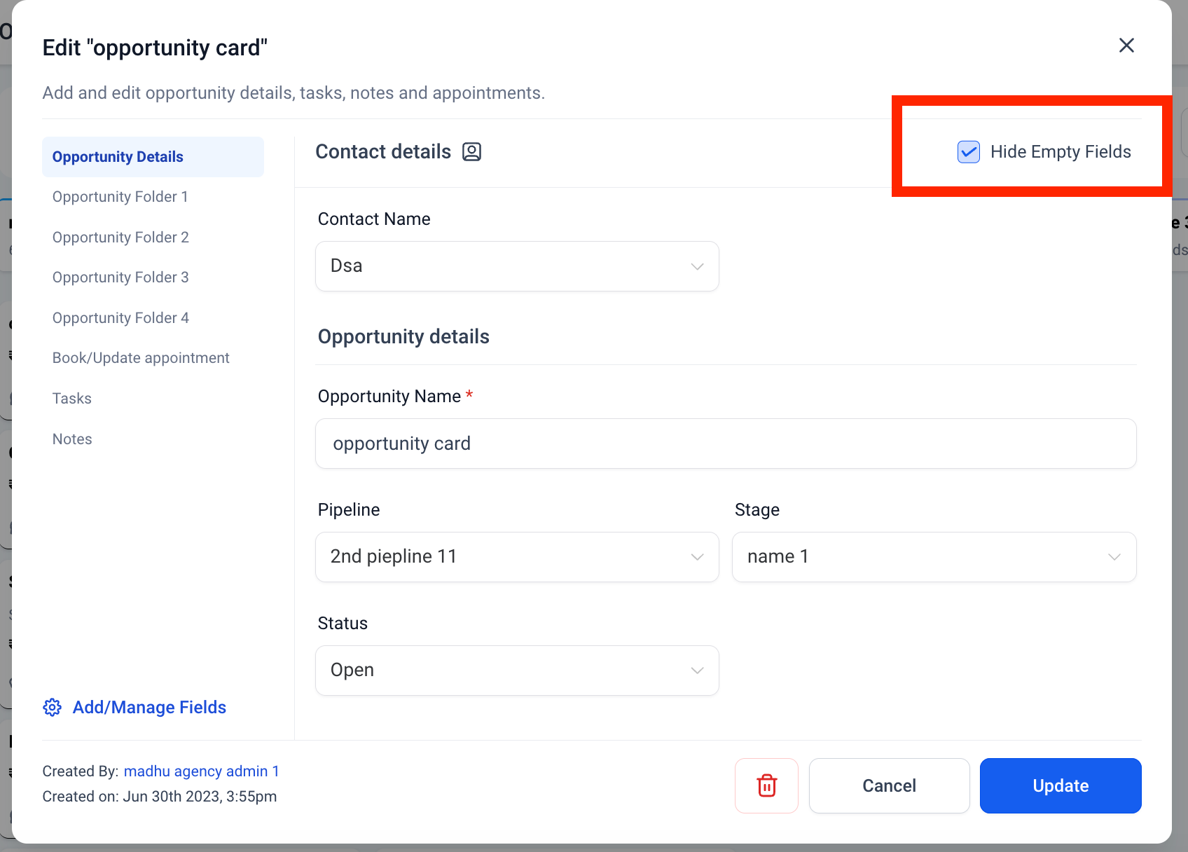Viewport: 1188px width, 852px height.
Task: Expand the Contact Name dropdown showing Dsa
Action: point(517,266)
